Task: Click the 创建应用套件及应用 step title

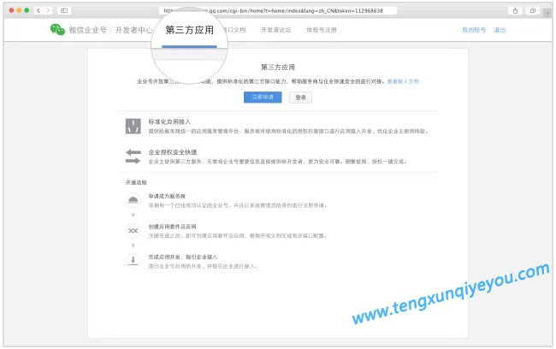Action: coord(172,227)
